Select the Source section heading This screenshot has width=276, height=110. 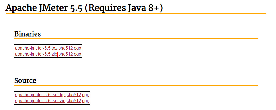point(25,81)
